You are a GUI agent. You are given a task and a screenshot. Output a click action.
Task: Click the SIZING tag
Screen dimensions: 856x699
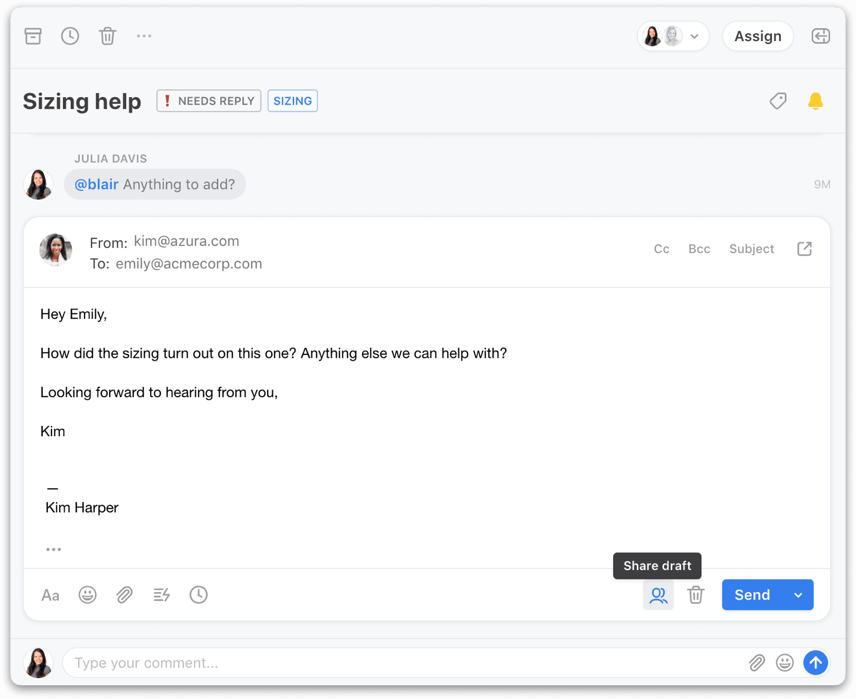293,101
